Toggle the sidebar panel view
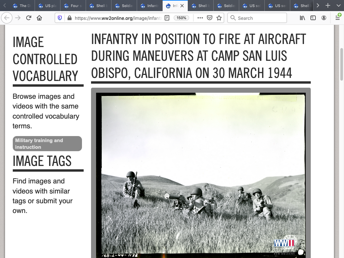344x258 pixels. (313, 18)
